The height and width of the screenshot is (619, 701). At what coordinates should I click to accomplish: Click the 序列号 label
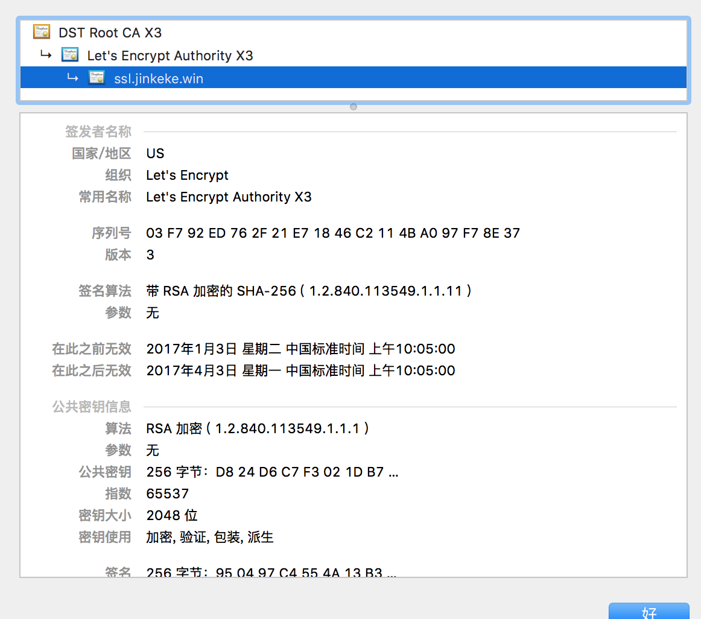tap(112, 233)
